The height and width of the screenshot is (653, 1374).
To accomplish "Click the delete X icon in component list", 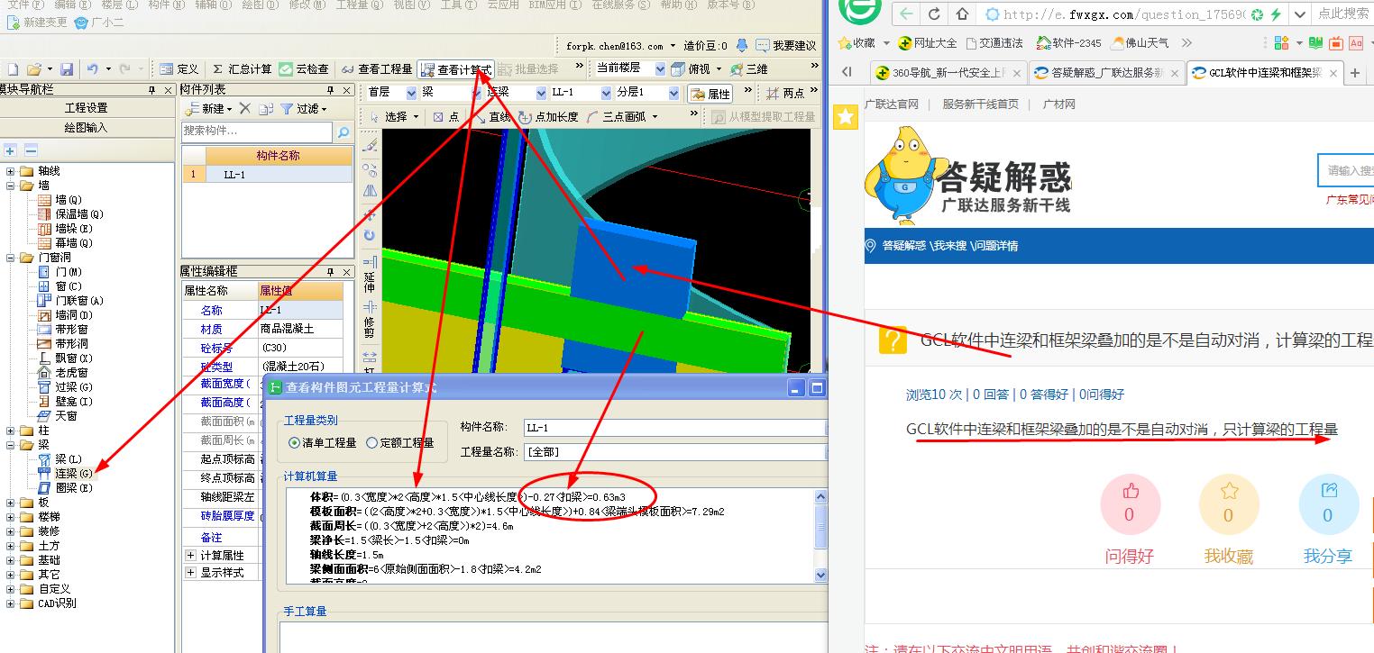I will point(244,109).
